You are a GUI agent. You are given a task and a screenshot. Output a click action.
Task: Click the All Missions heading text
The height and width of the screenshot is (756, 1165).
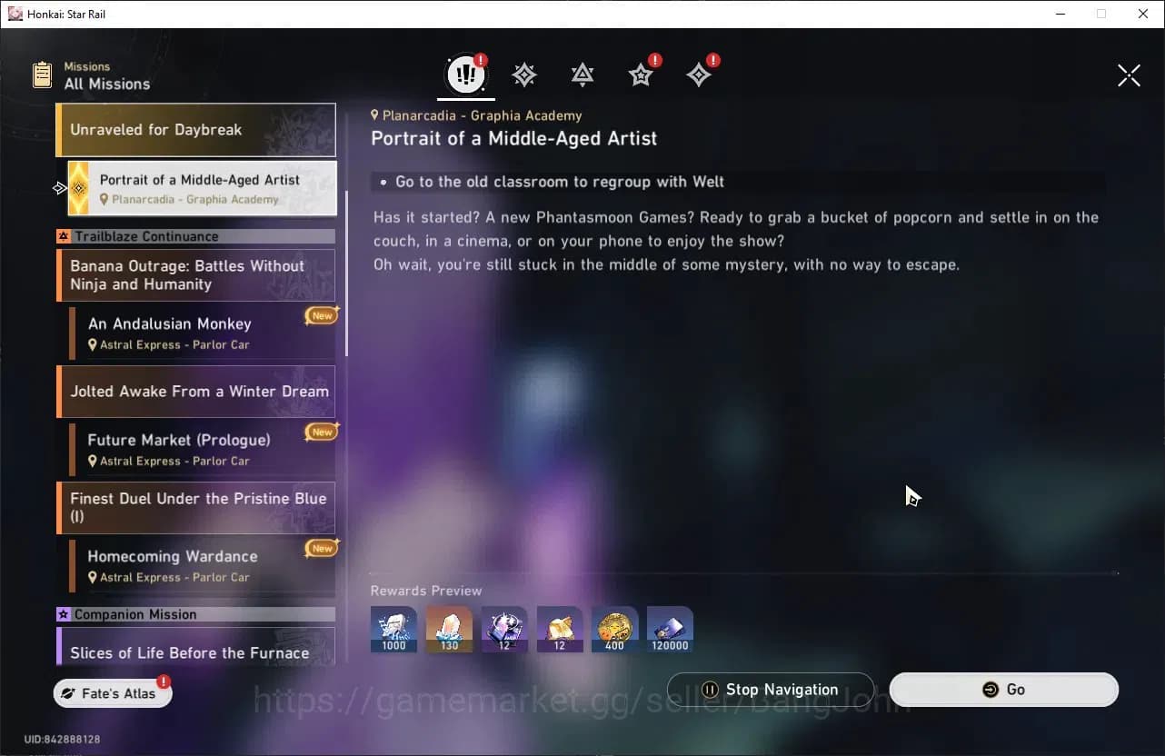[107, 84]
